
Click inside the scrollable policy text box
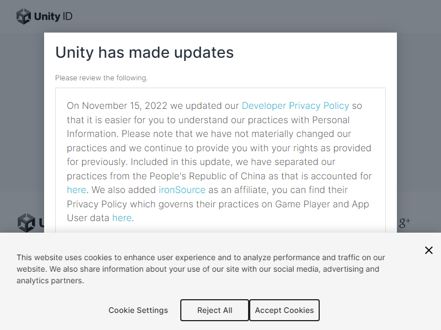click(x=220, y=159)
